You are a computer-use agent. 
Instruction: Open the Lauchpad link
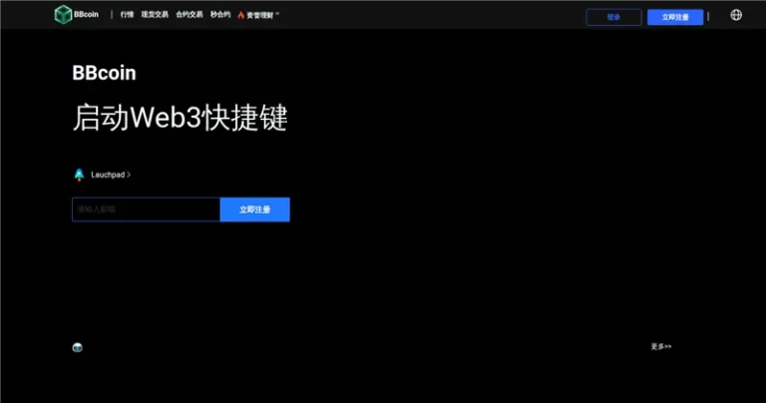pos(107,175)
